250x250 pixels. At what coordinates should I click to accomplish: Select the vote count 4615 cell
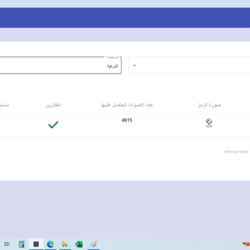pos(127,120)
